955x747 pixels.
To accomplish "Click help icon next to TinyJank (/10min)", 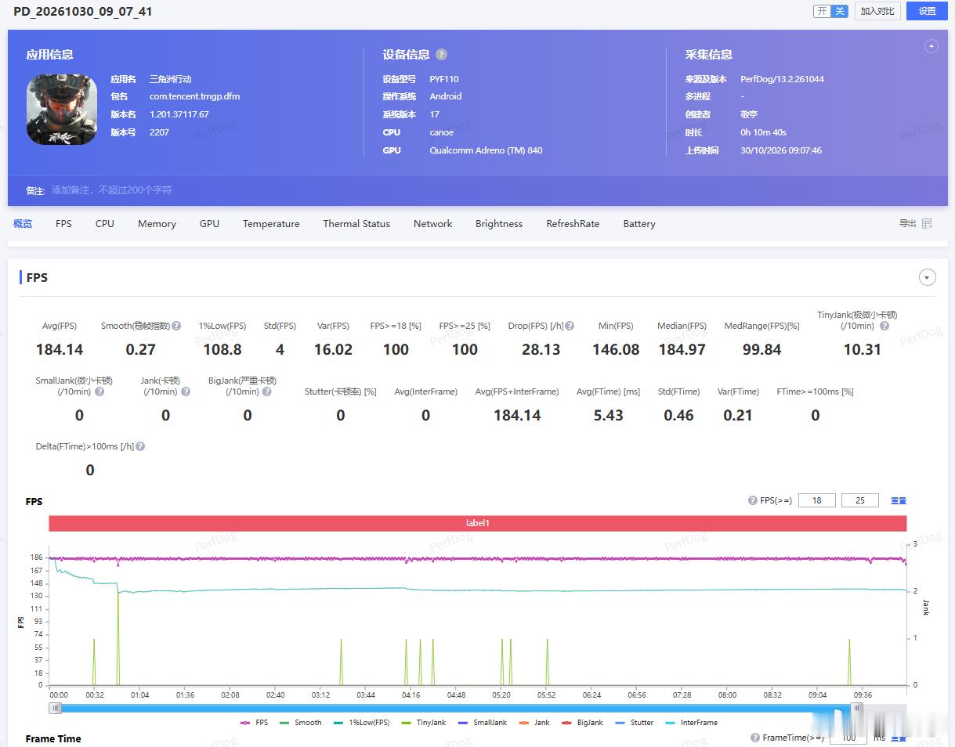I will [884, 326].
